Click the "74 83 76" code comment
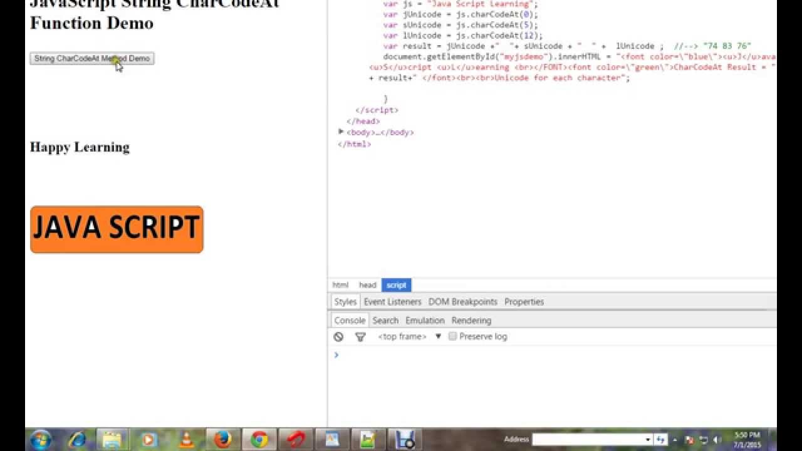 pos(712,46)
